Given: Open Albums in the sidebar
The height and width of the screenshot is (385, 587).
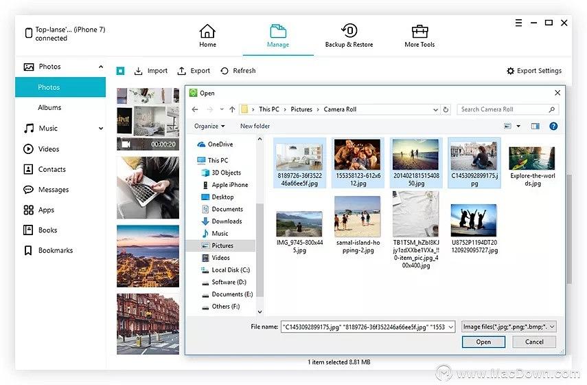Looking at the screenshot, I should coord(49,107).
